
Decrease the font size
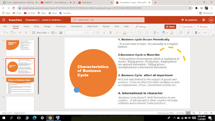104,33
